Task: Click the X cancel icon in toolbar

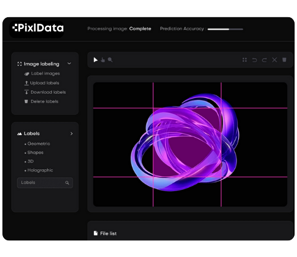Action: click(x=274, y=60)
